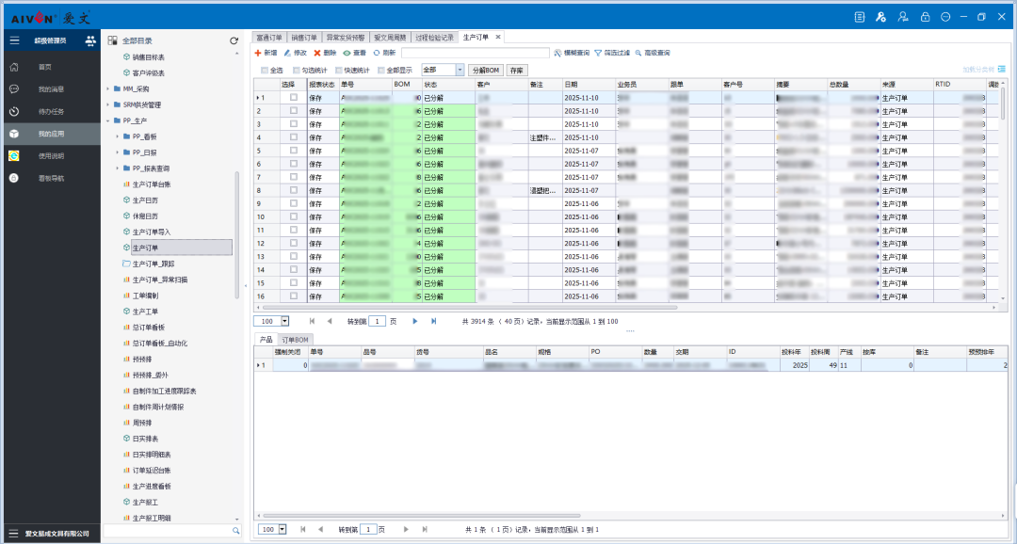
Task: Expand the SRM供货管理 folder
Action: coord(107,104)
